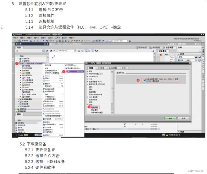Expand the 信息 panel at the bottom right
Viewport: 207px width, 174px height.
[179, 132]
